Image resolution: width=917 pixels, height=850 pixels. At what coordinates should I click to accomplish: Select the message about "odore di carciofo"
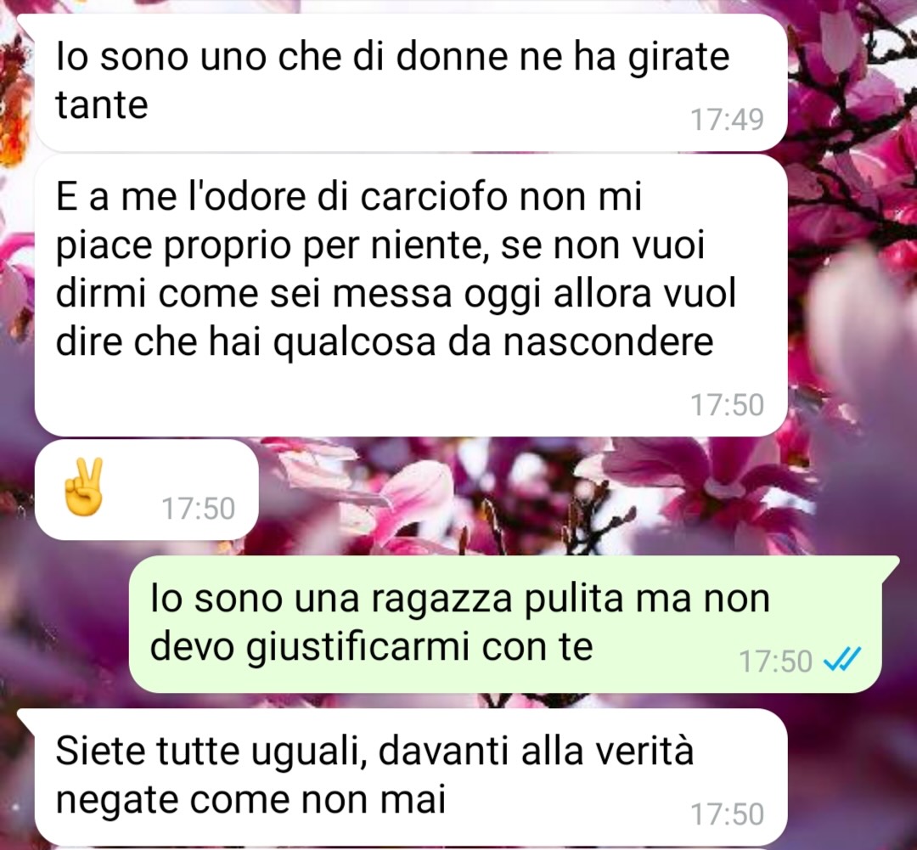(x=411, y=296)
